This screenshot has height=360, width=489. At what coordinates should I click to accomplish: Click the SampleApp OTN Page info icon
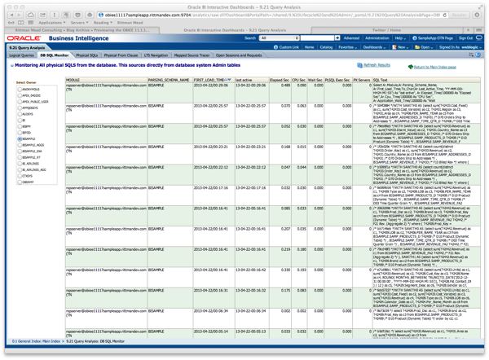(x=415, y=38)
